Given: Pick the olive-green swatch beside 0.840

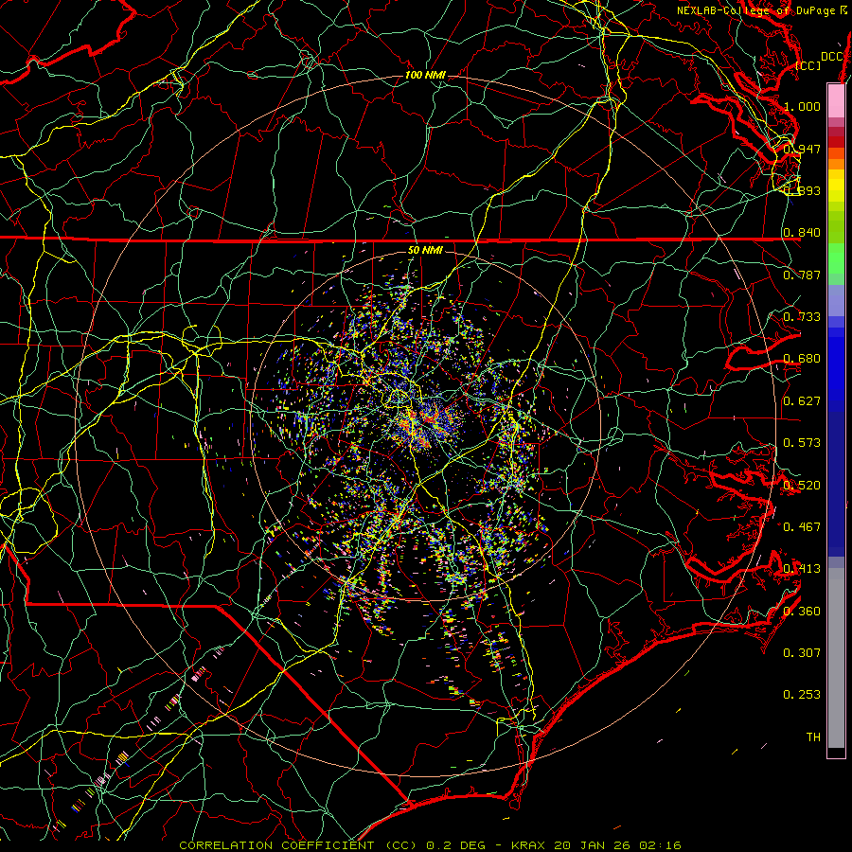Looking at the screenshot, I should tap(836, 227).
